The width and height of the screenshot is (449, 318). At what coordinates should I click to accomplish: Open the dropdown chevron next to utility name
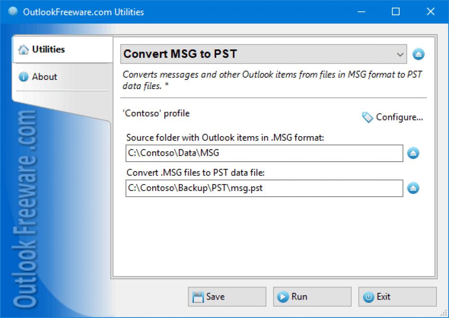click(x=400, y=54)
